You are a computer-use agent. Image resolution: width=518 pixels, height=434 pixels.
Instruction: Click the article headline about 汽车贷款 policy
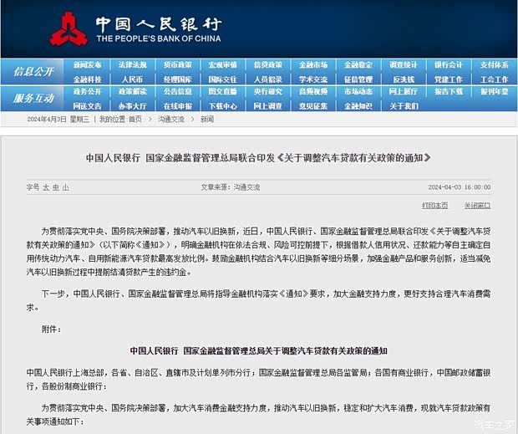coord(258,157)
